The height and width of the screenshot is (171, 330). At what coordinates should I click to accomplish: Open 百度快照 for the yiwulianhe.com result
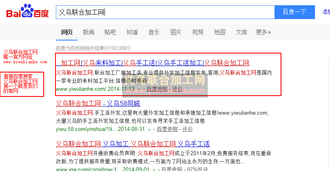click(x=158, y=89)
